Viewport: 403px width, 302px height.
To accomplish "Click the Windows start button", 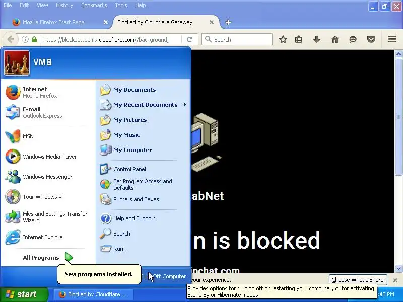I will 24,294.
